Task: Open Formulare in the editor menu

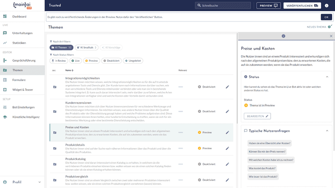Action: pos(19,79)
